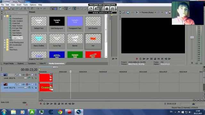Image resolution: width=205 pixels, height=115 pixels.
Task: Switch to the Video FX tab
Action: (x=43, y=64)
